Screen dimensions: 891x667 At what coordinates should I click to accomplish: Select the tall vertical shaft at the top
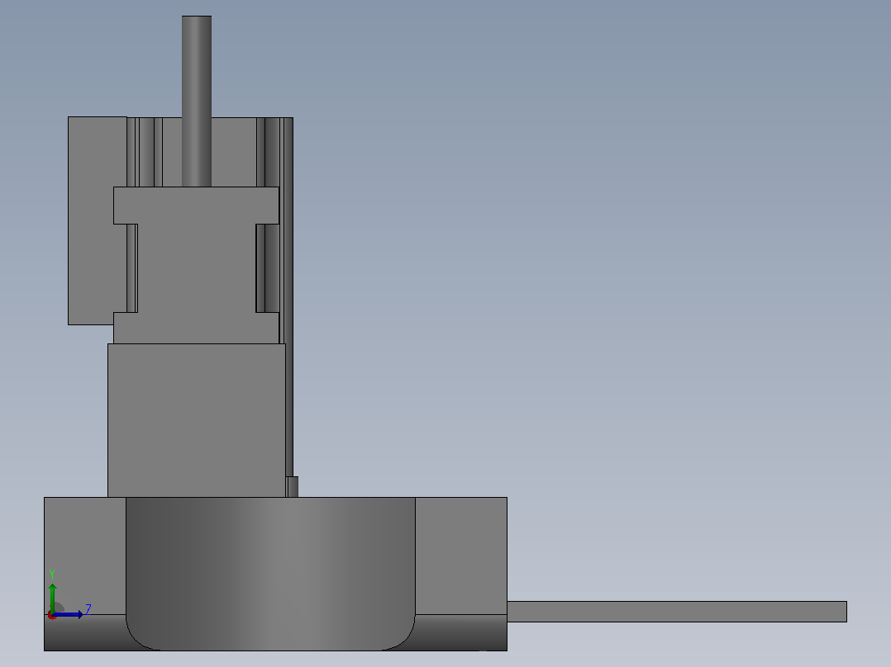coord(197,101)
